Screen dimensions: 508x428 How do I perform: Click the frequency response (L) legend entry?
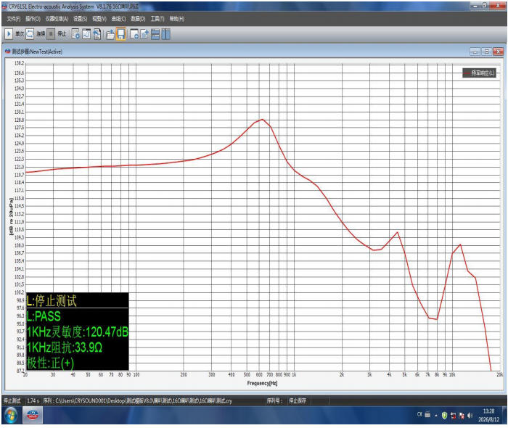[479, 73]
